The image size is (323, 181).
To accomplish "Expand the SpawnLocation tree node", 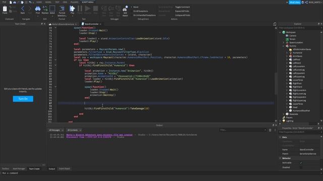I will point(284,42).
